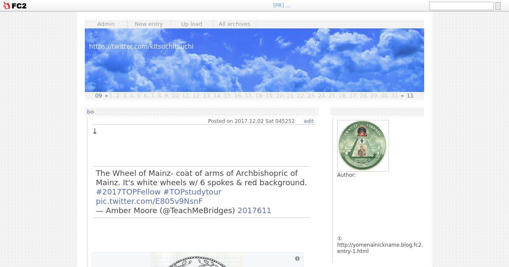Focus the search input field in the header
This screenshot has height=267, width=509.
(x=461, y=6)
